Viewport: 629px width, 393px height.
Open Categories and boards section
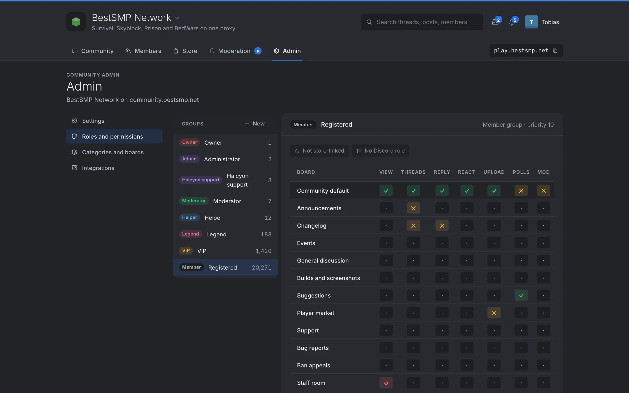(114, 152)
